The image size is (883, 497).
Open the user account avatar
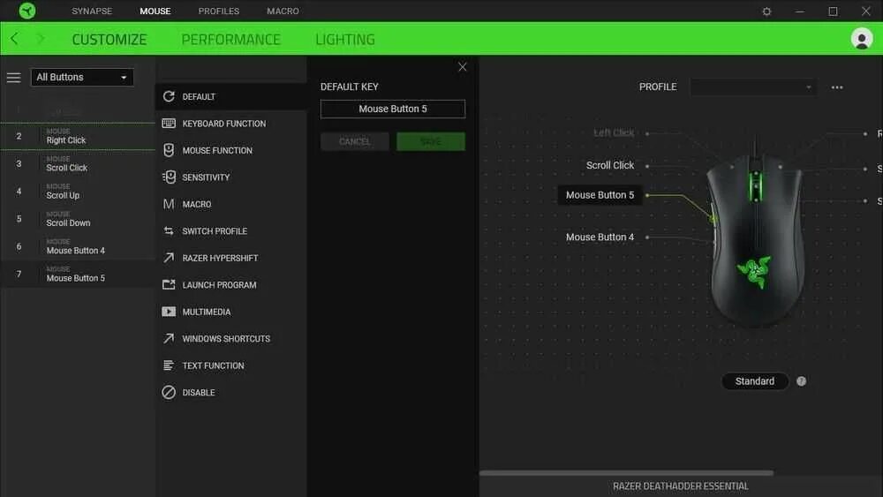861,39
